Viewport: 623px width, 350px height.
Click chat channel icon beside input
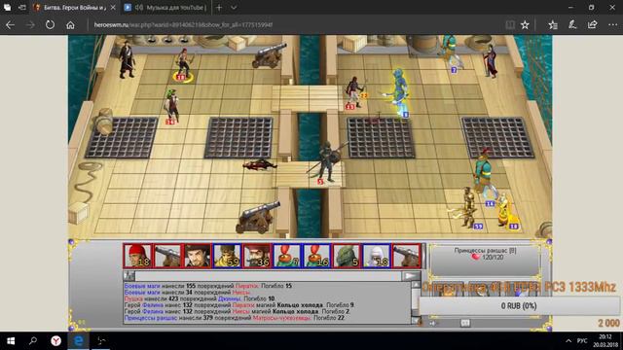pos(129,276)
